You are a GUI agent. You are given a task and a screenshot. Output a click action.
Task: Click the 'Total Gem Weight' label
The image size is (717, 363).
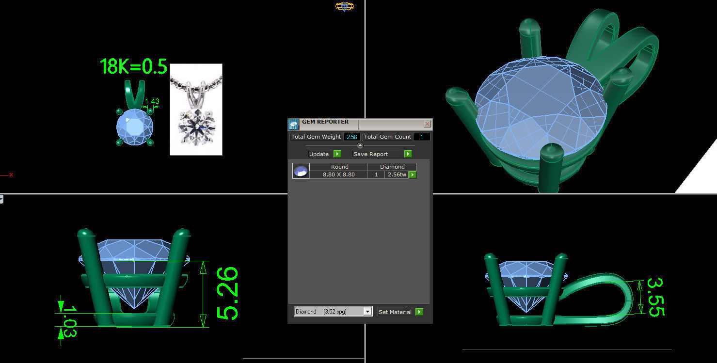[316, 137]
